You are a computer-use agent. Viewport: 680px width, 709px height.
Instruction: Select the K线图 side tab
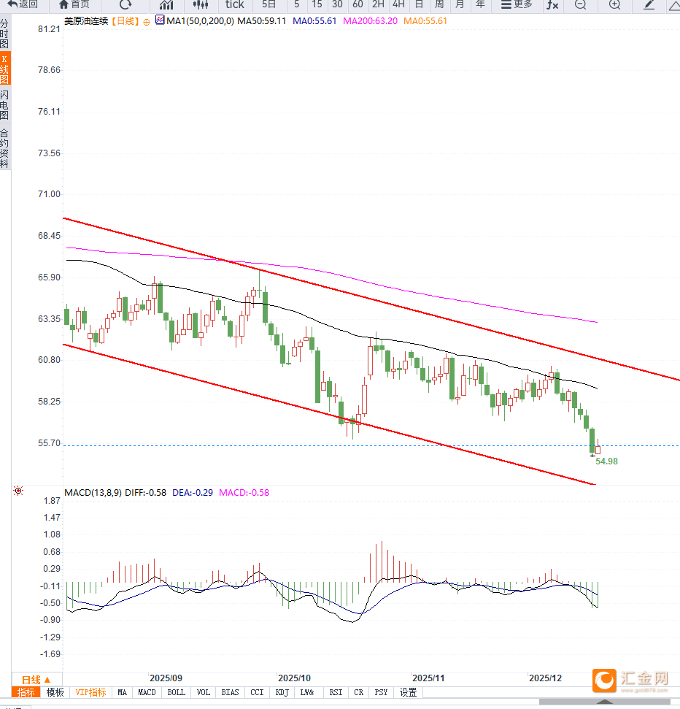(x=4, y=69)
